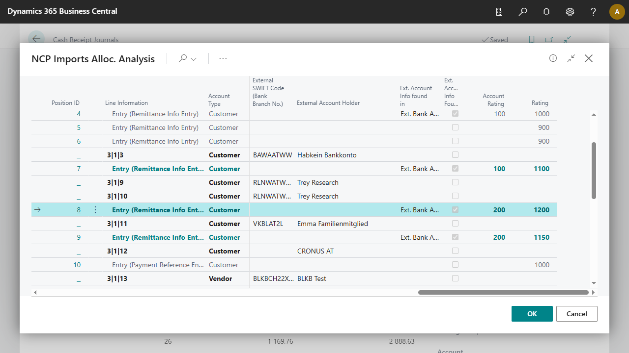Click Account Rating column header
The height and width of the screenshot is (353, 629).
click(x=493, y=100)
